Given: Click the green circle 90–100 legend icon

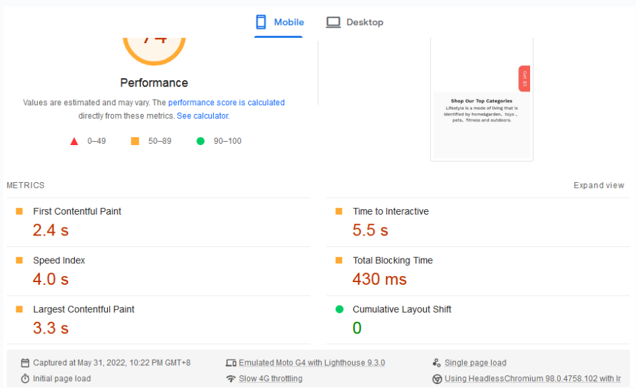Looking at the screenshot, I should click(200, 141).
